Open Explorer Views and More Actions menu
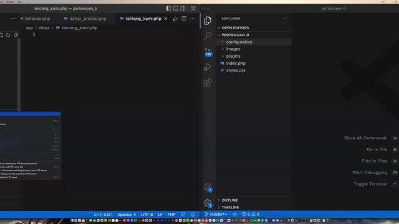The width and height of the screenshot is (399, 224). (284, 19)
